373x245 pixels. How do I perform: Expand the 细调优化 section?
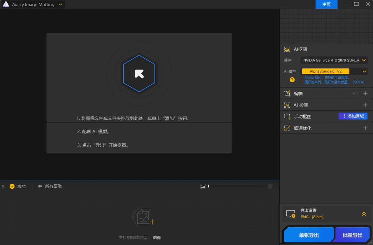(x=365, y=128)
